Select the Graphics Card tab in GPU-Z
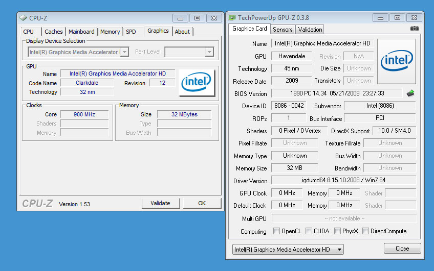Image resolution: width=434 pixels, height=271 pixels. click(250, 29)
